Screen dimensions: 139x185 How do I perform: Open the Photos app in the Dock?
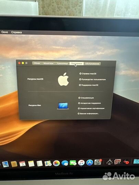point(56,163)
